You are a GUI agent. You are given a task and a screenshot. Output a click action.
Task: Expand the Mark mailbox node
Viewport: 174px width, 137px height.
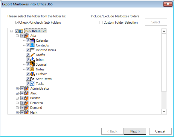click(x=17, y=112)
